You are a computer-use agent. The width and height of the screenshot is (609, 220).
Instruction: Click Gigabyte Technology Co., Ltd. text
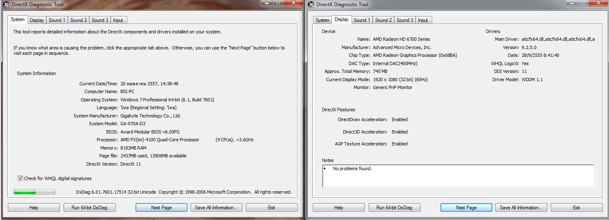click(x=150, y=116)
